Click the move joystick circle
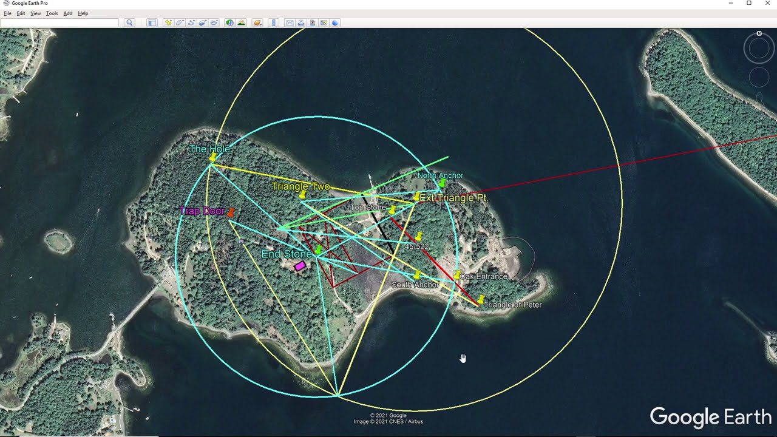 [x=759, y=77]
